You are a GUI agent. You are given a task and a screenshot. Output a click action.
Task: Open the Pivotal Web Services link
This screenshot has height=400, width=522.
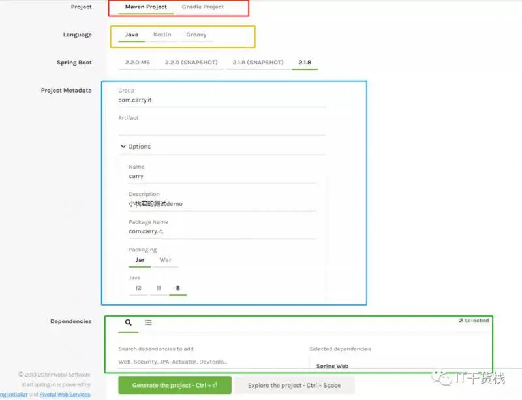(x=65, y=395)
